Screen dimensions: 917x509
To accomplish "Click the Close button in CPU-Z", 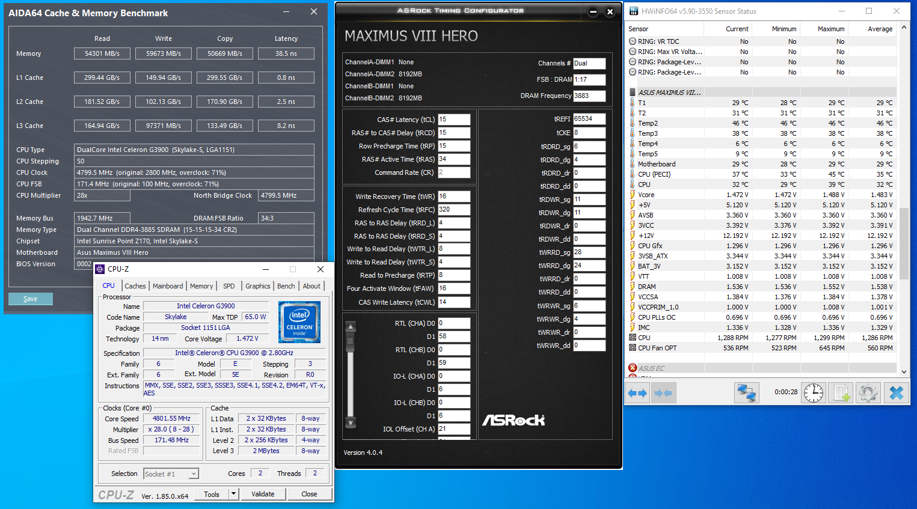I will [x=309, y=494].
